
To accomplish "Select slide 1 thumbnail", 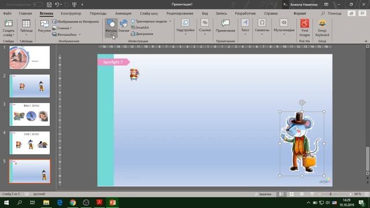I will pyautogui.click(x=29, y=58).
